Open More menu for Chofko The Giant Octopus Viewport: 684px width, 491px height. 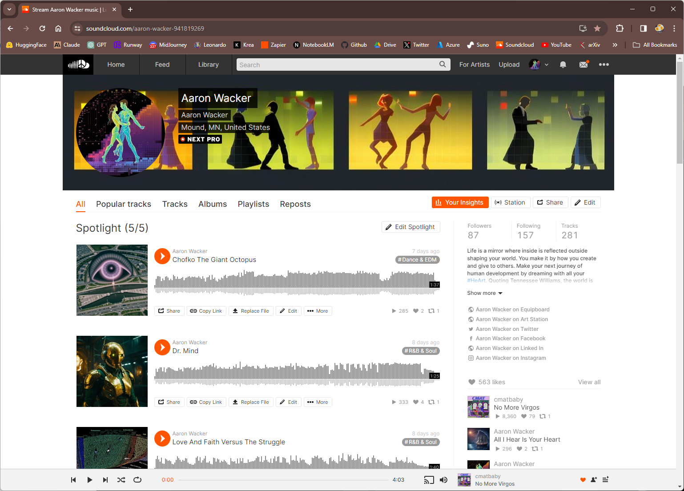(x=318, y=311)
